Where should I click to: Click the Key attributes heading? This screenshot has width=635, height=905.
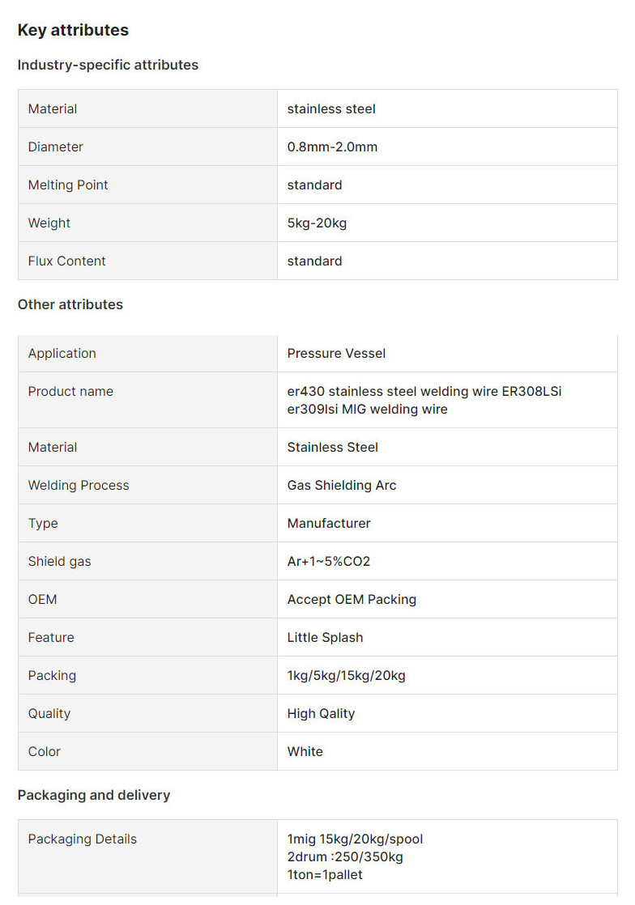pos(73,30)
